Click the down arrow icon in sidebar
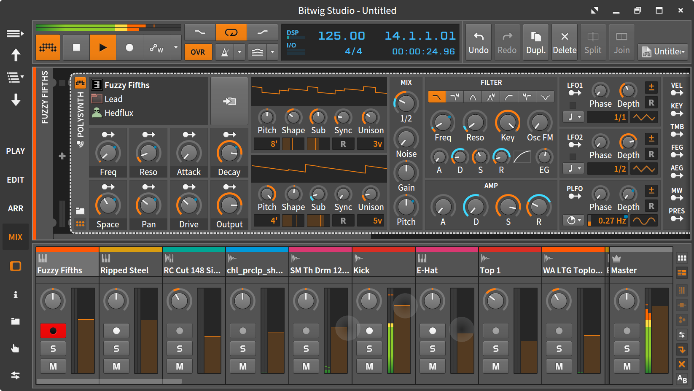The image size is (694, 391). point(16,100)
